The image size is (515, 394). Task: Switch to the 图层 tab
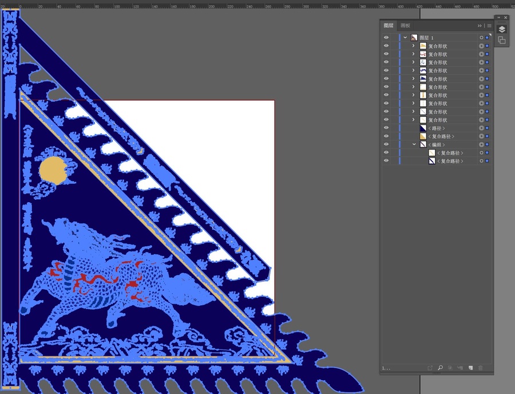click(389, 25)
